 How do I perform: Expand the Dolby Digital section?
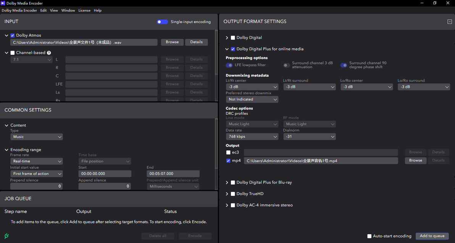227,38
